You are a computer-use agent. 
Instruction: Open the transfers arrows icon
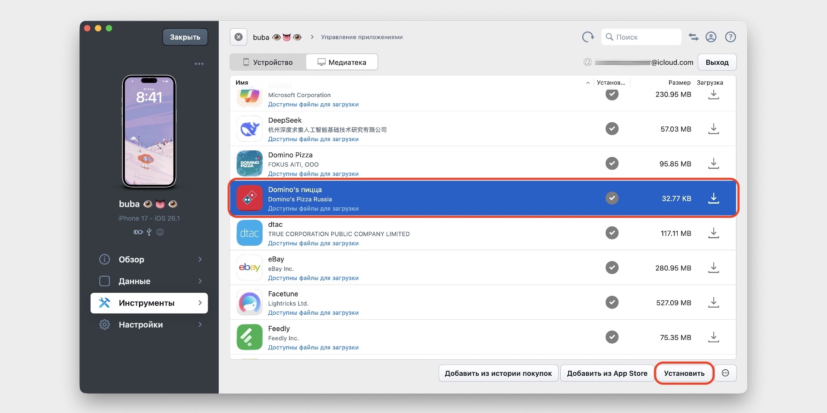click(x=693, y=37)
